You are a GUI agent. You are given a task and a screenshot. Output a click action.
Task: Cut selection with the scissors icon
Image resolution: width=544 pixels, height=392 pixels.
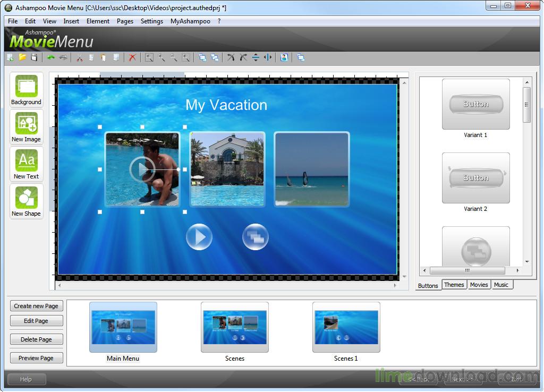(80, 57)
